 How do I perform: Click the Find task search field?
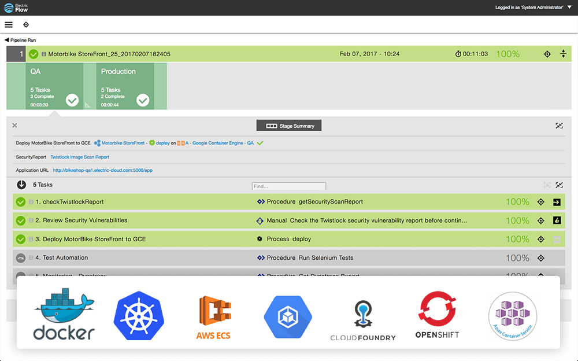(x=288, y=186)
